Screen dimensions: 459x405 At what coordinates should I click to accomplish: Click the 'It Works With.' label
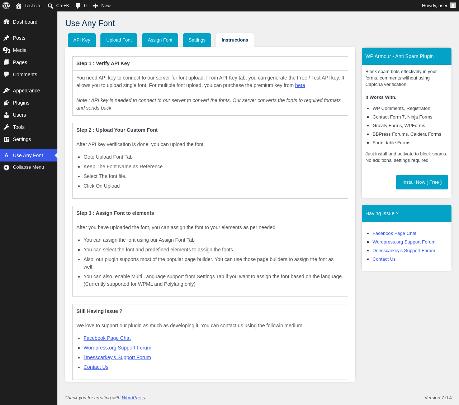pos(381,97)
